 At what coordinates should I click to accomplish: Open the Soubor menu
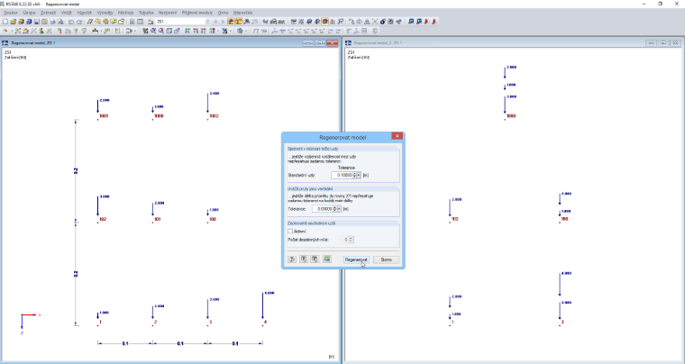pyautogui.click(x=11, y=13)
